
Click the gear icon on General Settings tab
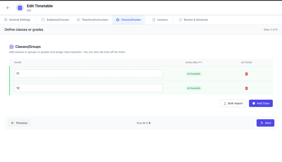5,20
